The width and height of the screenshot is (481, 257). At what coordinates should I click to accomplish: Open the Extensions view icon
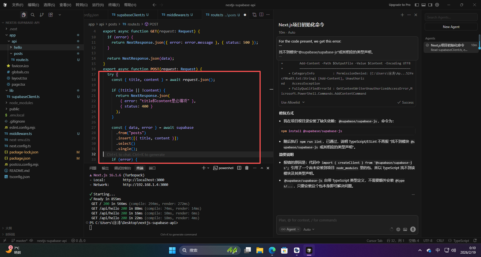tap(51, 15)
